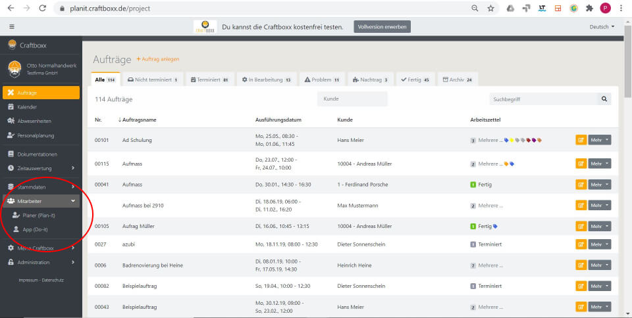Edit order 00043 Beispielauftrag
The image size is (632, 318).
pyautogui.click(x=581, y=307)
